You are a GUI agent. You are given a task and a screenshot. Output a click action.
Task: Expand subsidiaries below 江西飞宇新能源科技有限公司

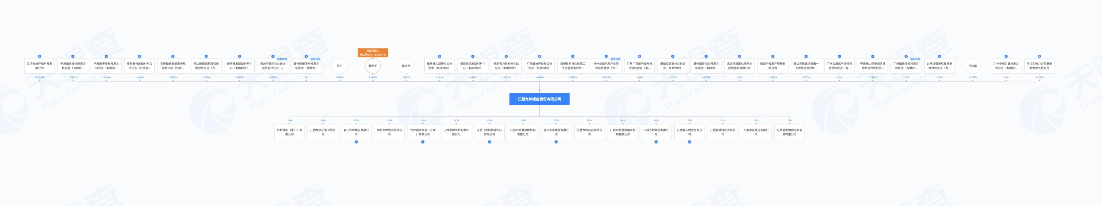[x=489, y=142]
